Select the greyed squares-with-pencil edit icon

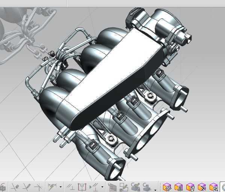pos(124,187)
